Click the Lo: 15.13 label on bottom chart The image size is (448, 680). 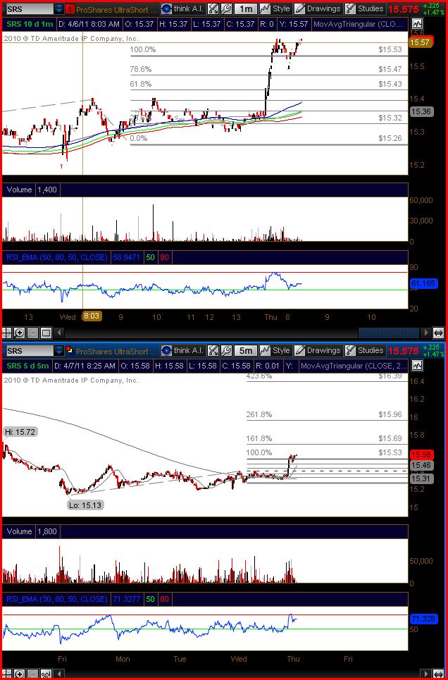[86, 505]
